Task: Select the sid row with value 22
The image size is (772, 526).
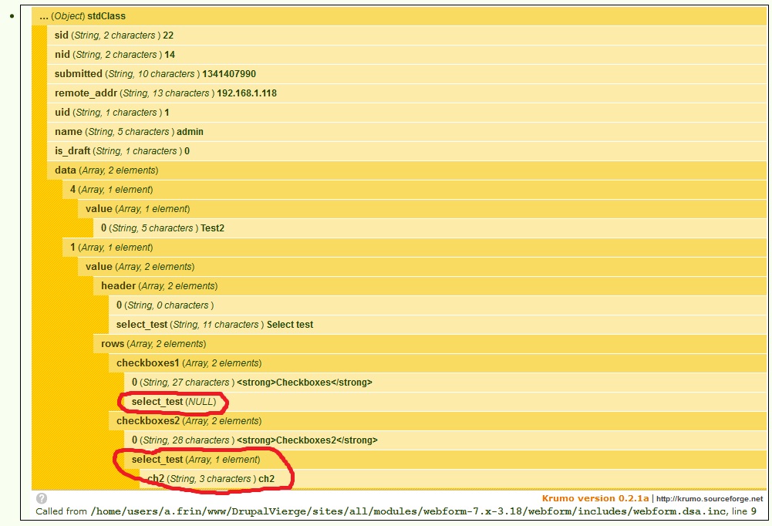Action: 407,35
